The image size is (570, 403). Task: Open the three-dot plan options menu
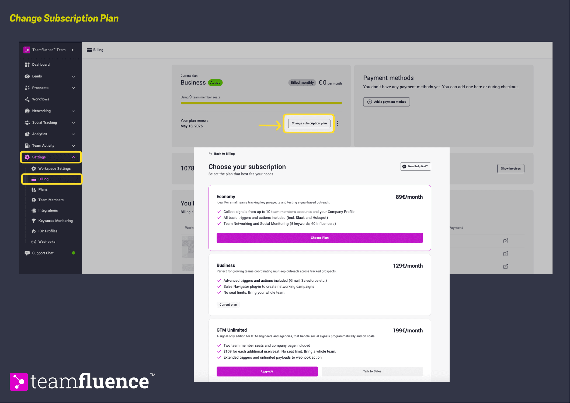click(x=337, y=123)
